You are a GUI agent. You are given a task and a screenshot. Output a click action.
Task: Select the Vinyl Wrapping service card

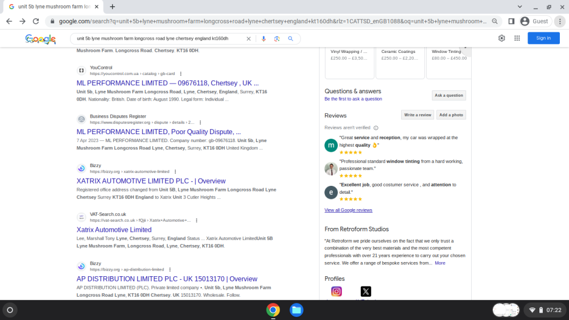pyautogui.click(x=349, y=63)
